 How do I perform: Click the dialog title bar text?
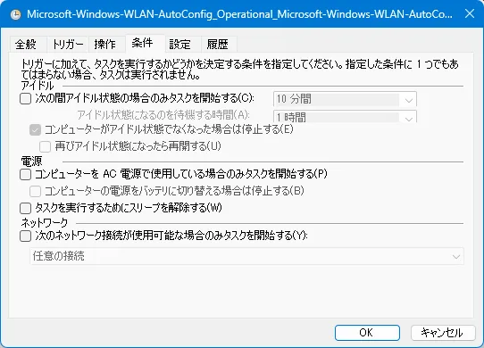[239, 14]
